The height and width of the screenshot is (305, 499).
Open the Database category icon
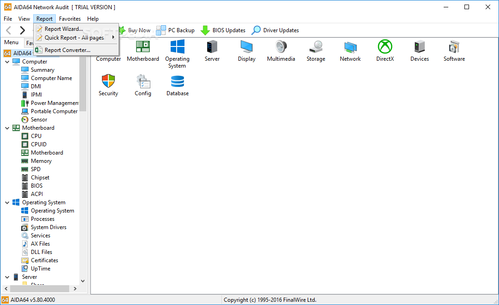click(178, 85)
